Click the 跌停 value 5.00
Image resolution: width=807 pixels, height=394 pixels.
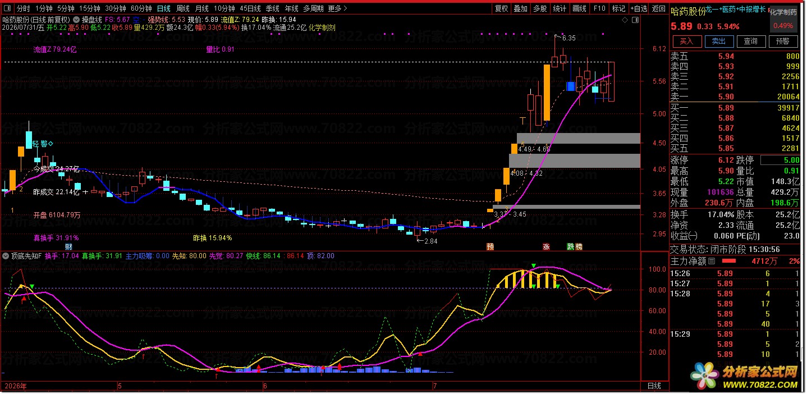[x=791, y=161]
